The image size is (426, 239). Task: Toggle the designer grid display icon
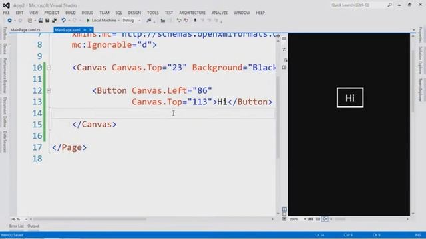[311, 219]
